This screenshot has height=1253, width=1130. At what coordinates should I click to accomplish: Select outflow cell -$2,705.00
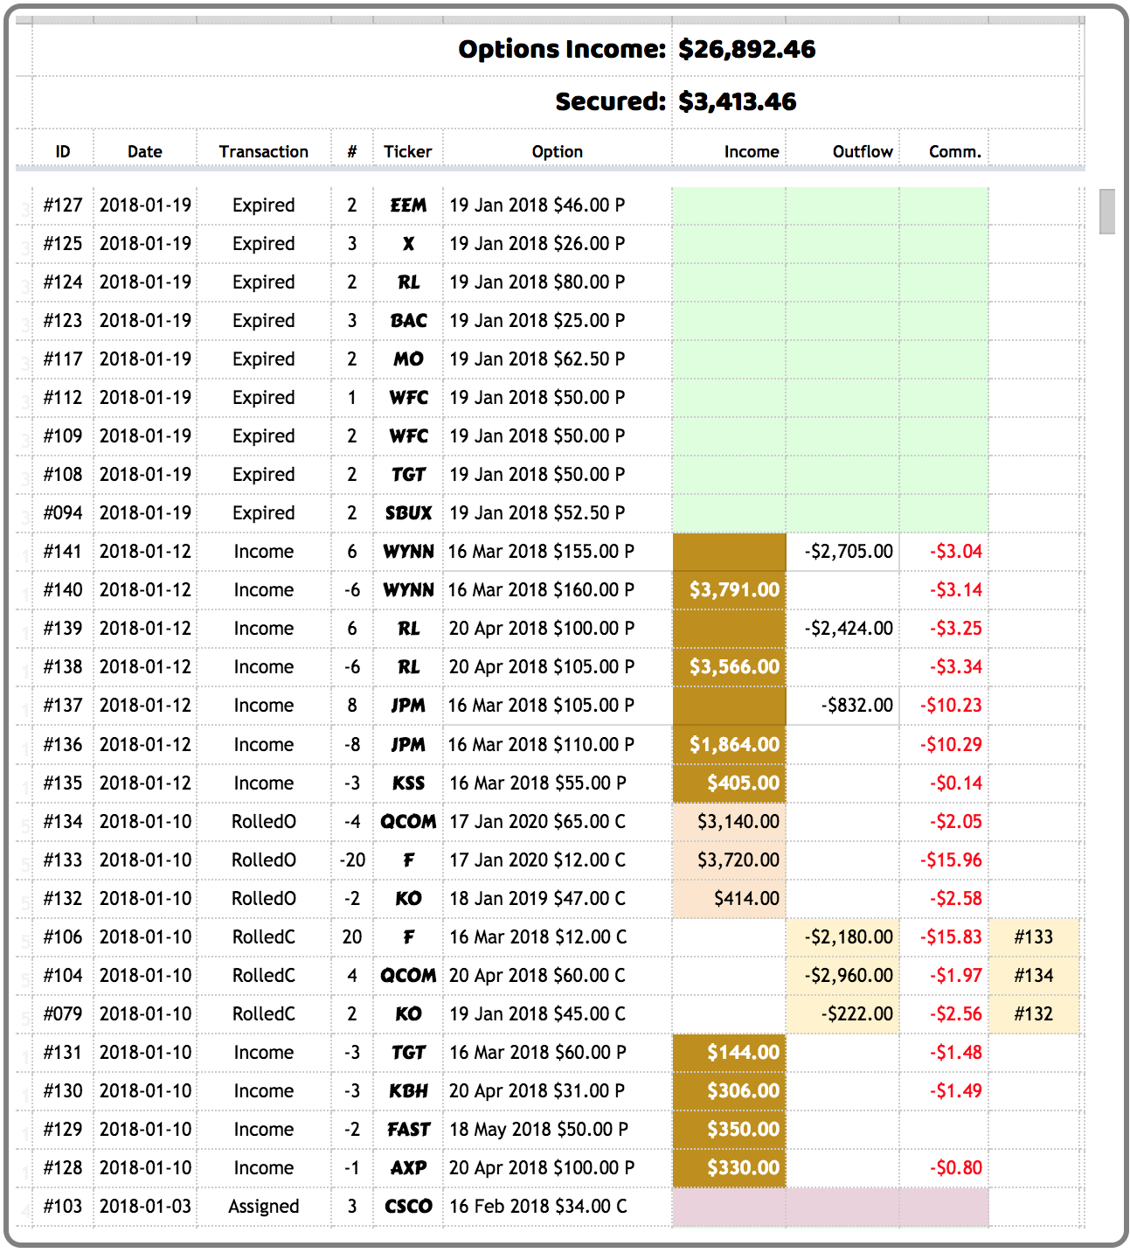tap(843, 552)
